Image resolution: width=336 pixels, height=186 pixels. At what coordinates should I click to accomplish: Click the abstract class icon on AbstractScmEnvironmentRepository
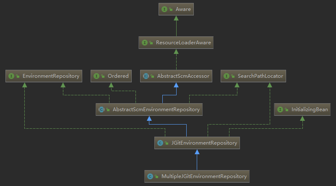(102, 110)
